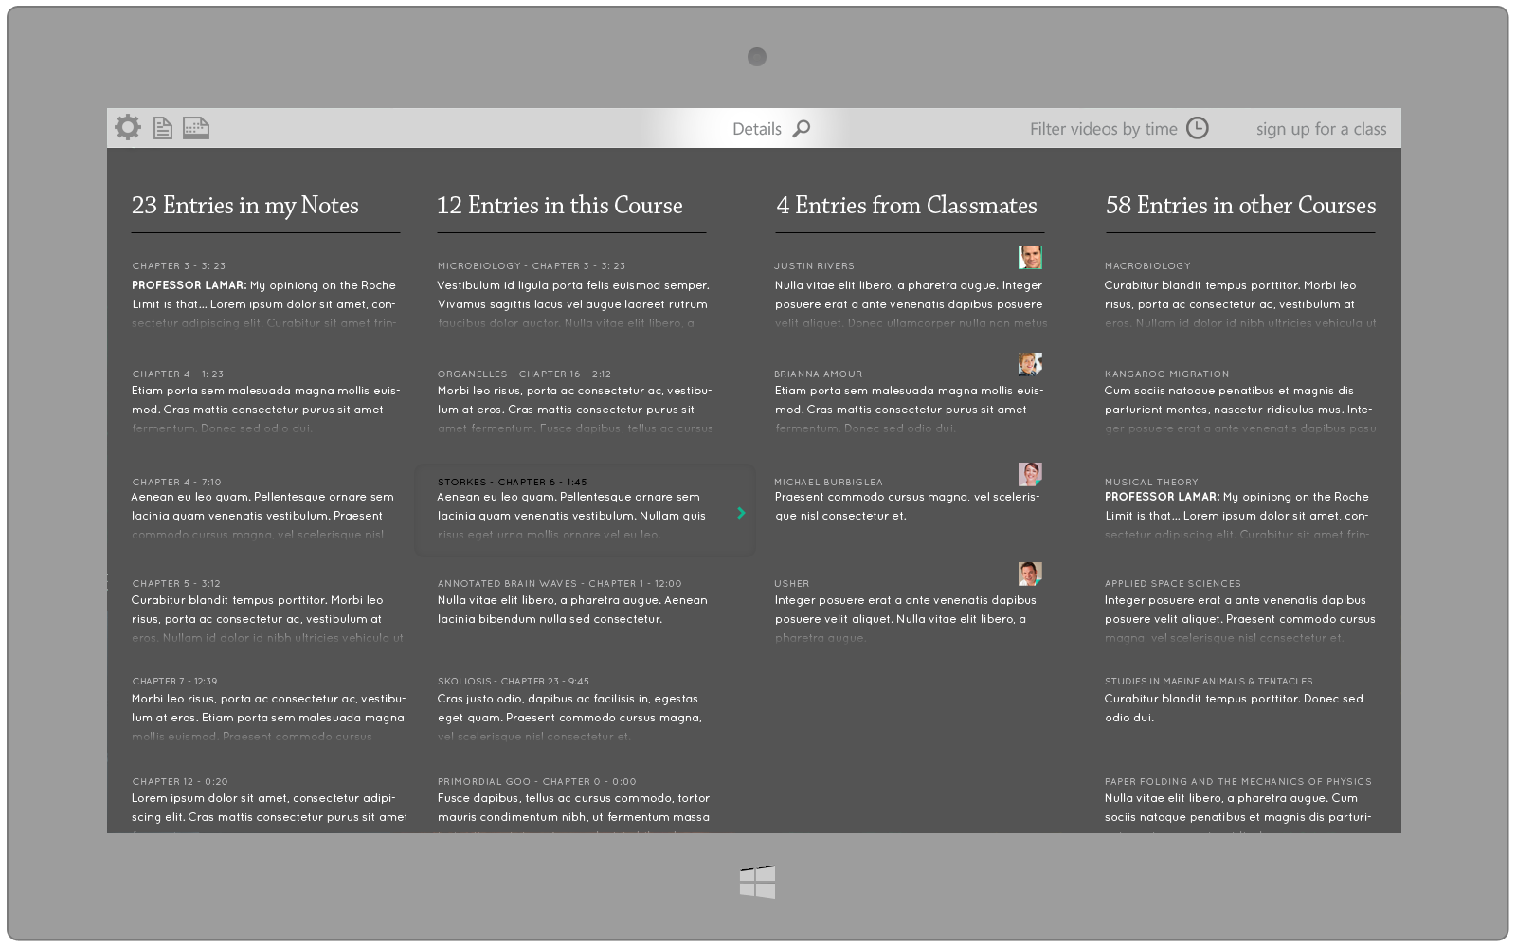Open Applied Space Sciences course entry

point(1172,584)
